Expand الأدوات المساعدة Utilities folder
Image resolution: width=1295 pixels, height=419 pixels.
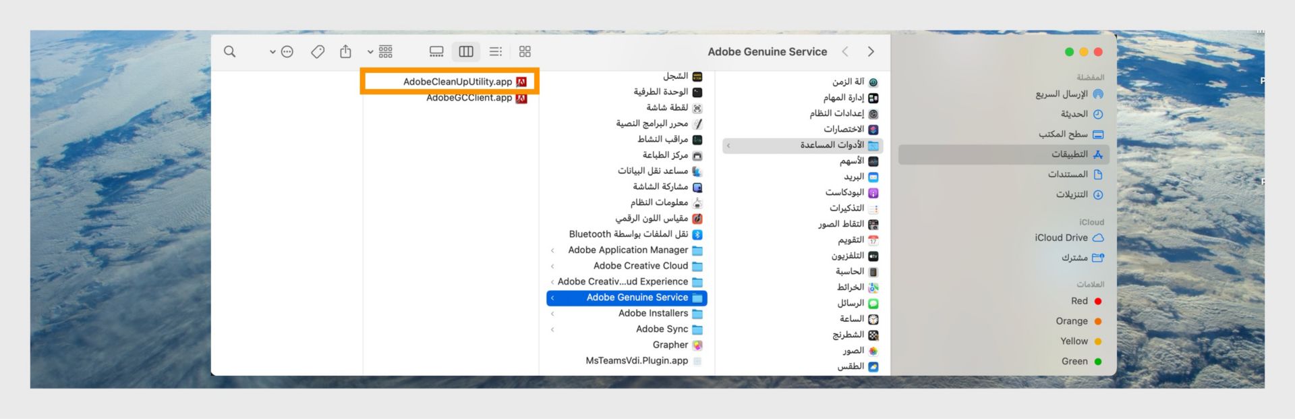pos(728,146)
